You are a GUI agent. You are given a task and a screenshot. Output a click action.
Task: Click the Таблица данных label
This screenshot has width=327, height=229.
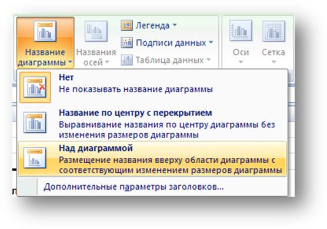click(169, 60)
